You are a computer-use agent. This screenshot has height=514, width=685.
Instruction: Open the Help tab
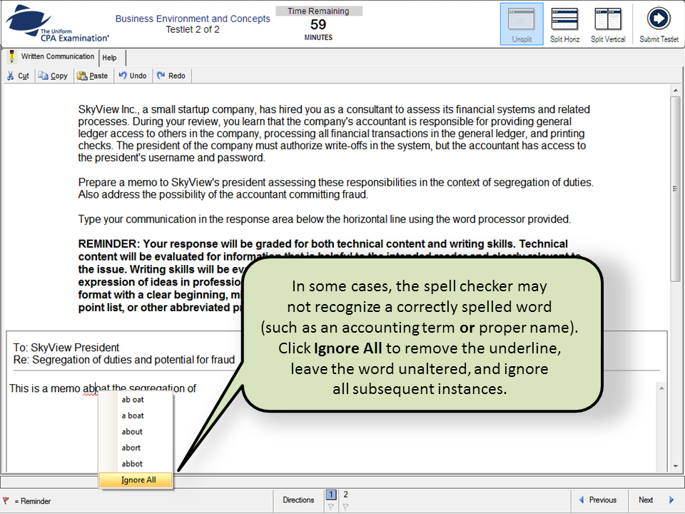(109, 58)
